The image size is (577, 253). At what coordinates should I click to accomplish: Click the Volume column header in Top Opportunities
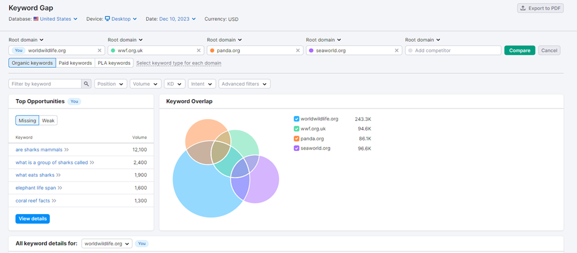click(140, 137)
